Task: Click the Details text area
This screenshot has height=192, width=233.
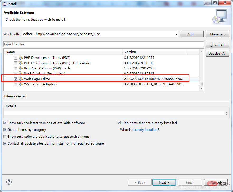Action: click(x=114, y=113)
